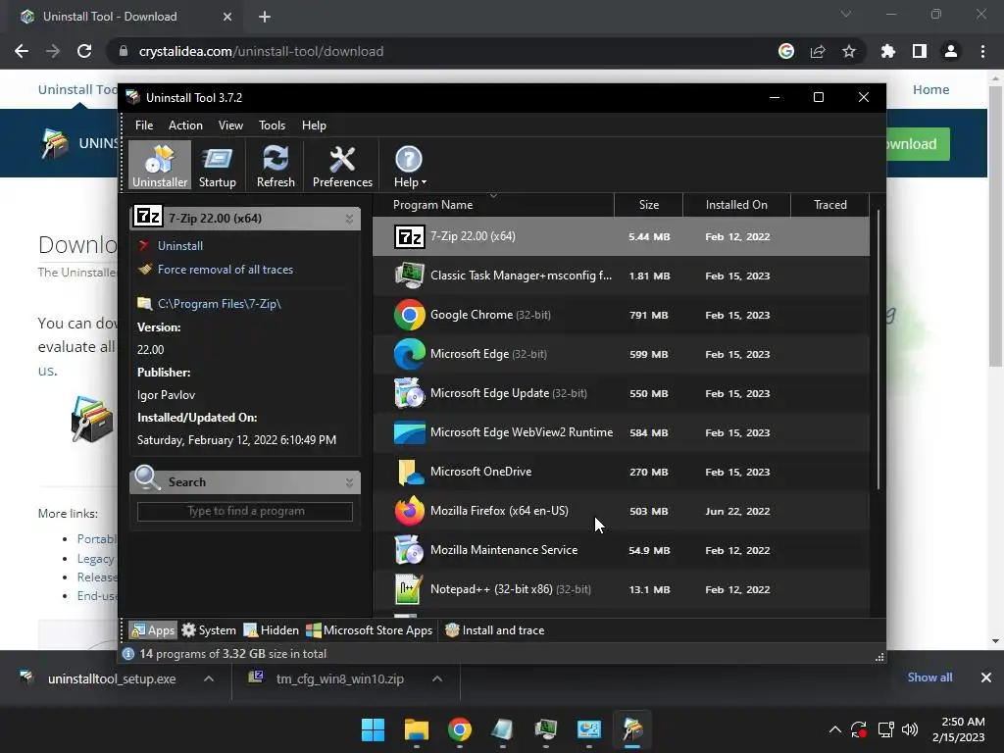The height and width of the screenshot is (753, 1004).
Task: Bookmark this page with star icon
Action: coord(848,51)
